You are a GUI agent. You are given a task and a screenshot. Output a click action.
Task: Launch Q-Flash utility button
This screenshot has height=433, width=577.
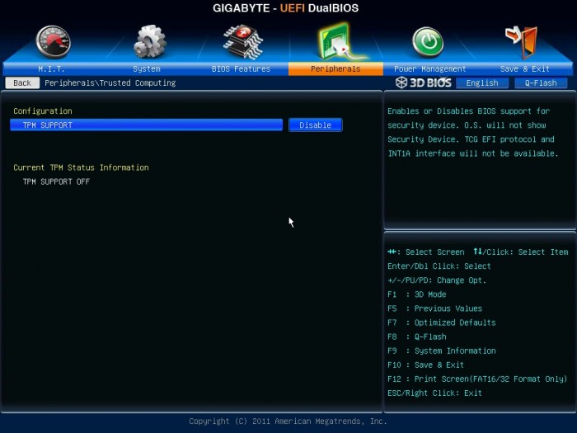pos(541,82)
